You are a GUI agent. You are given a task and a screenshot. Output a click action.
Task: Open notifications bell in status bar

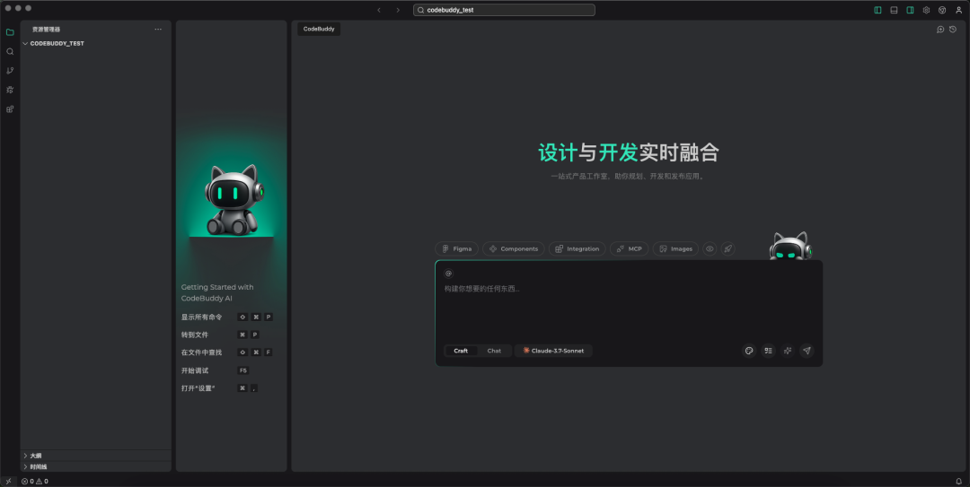coord(959,481)
